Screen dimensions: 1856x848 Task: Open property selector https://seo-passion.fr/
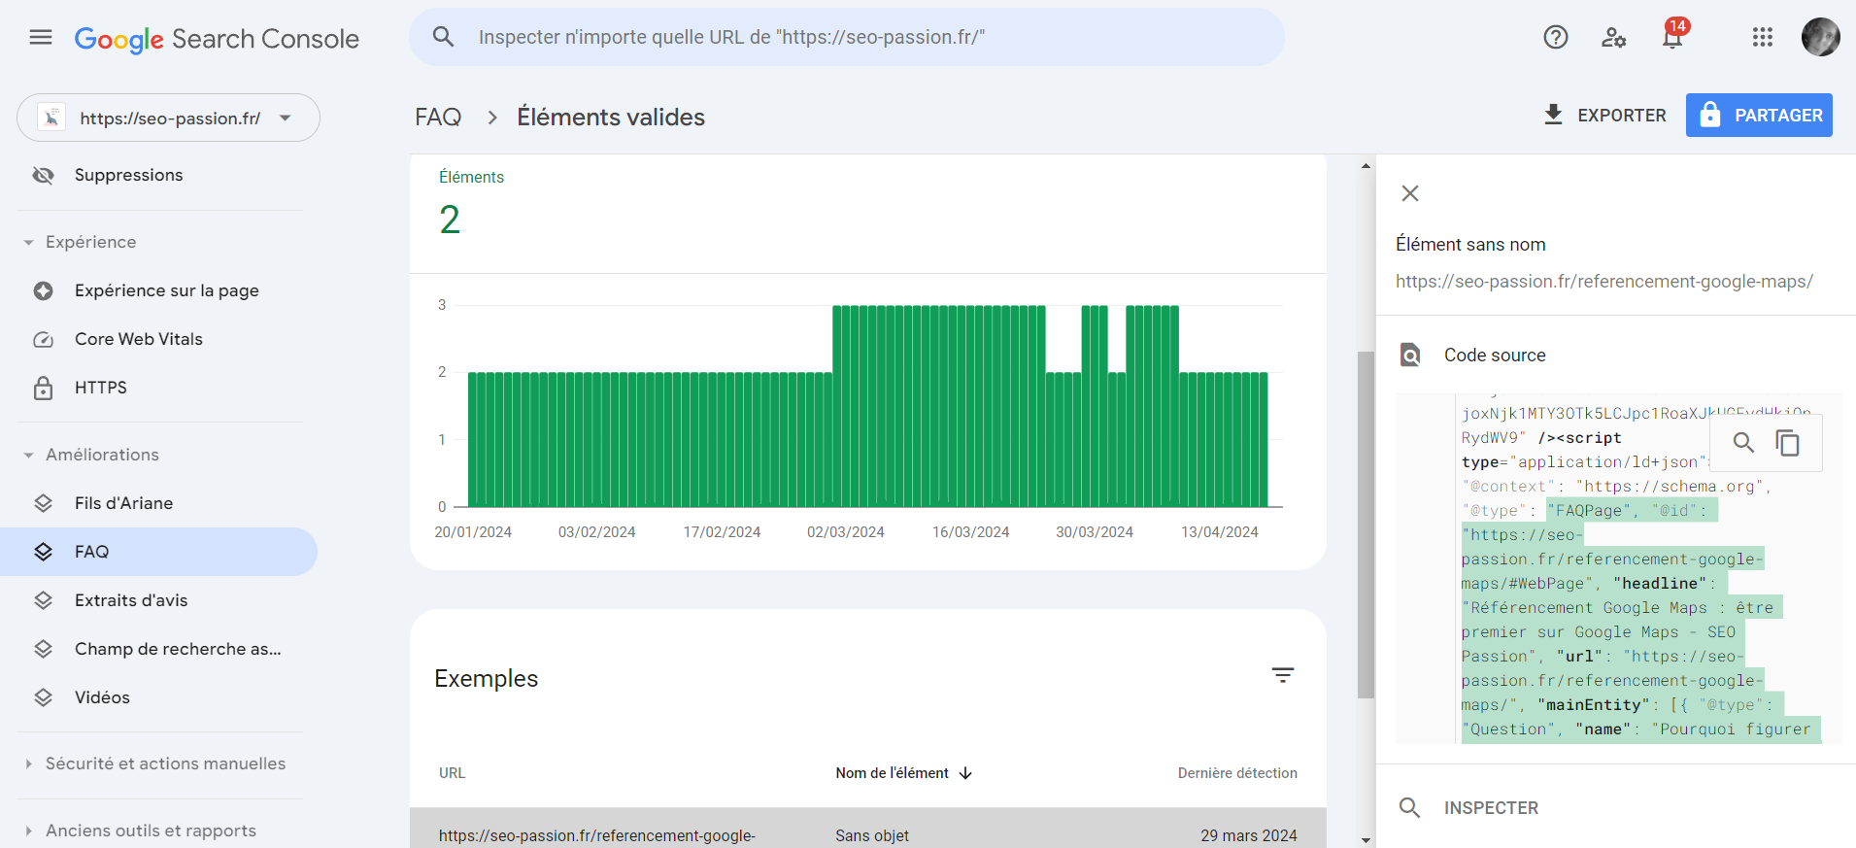168,118
